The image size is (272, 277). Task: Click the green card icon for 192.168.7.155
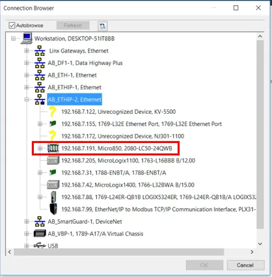[53, 124]
